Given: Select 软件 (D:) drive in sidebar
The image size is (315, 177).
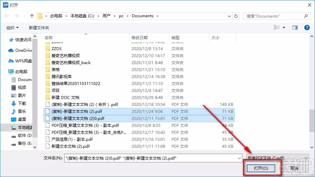Looking at the screenshot, I should click(22, 135).
